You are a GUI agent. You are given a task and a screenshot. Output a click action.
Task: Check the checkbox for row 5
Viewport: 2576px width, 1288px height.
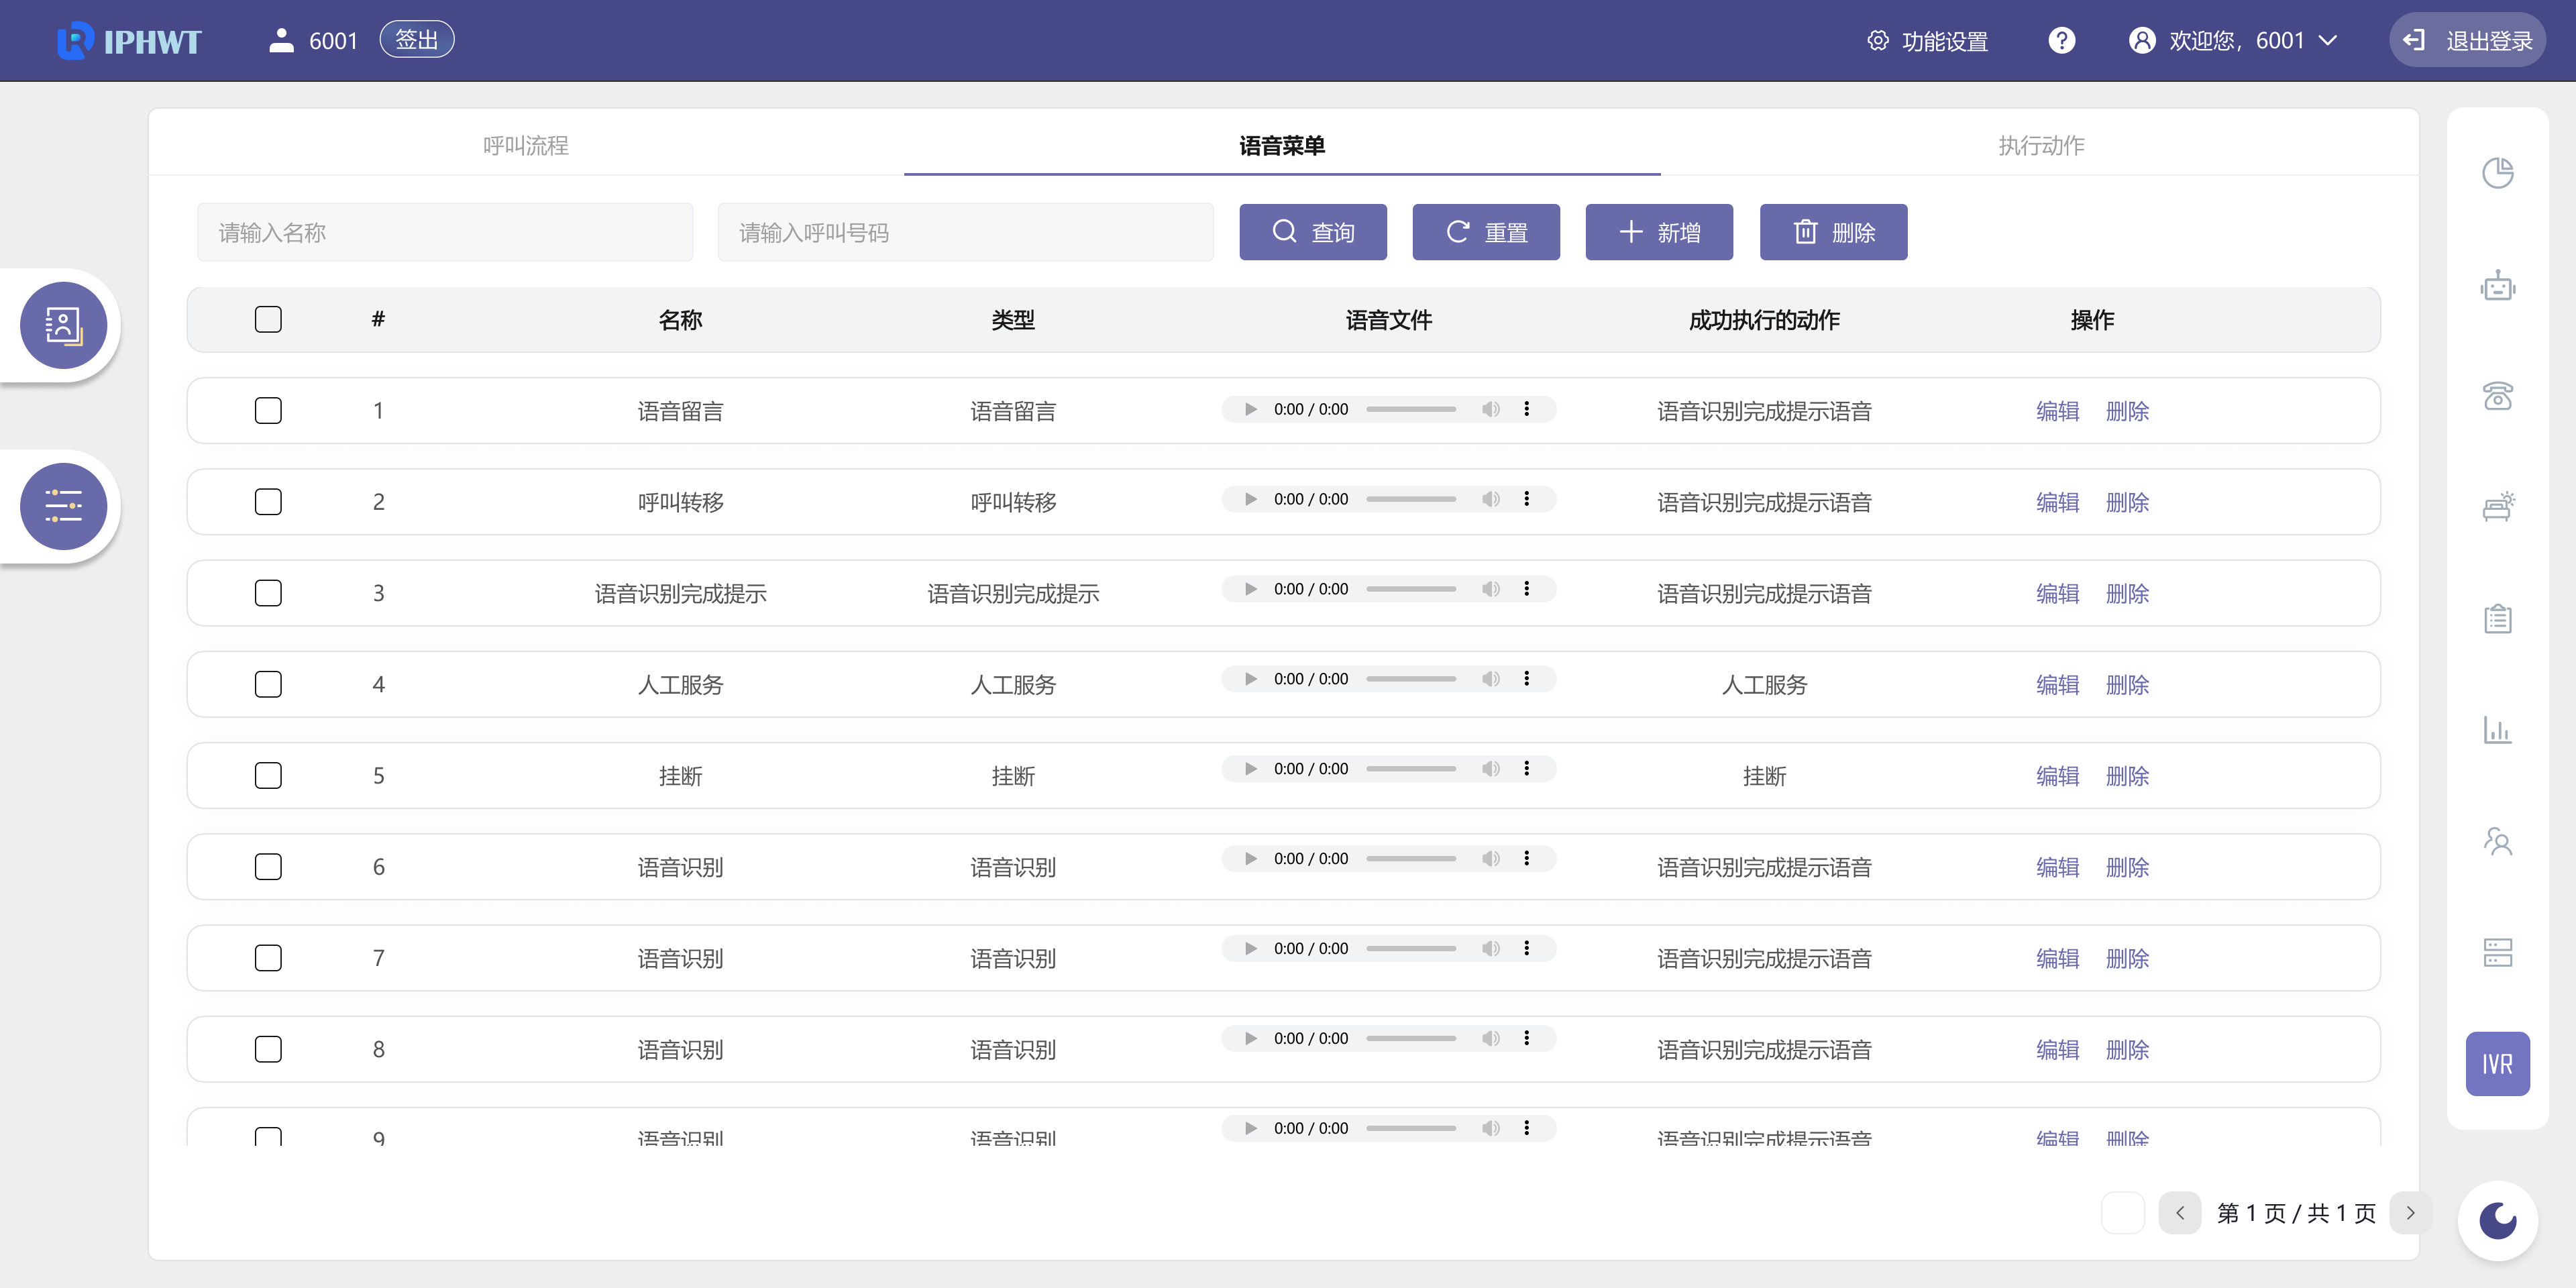tap(268, 775)
